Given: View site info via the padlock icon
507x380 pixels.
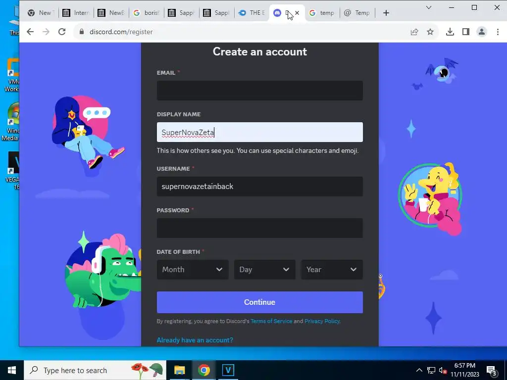Looking at the screenshot, I should tap(82, 32).
